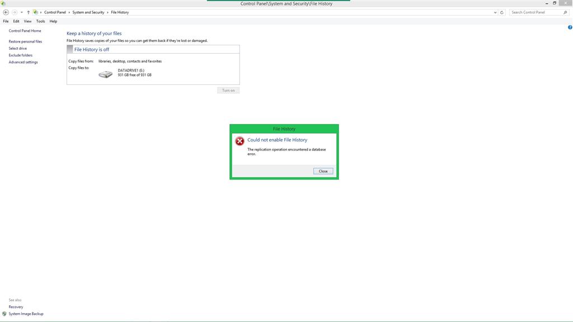The image size is (573, 322).
Task: Click the window title bar app icon
Action: 3,3
